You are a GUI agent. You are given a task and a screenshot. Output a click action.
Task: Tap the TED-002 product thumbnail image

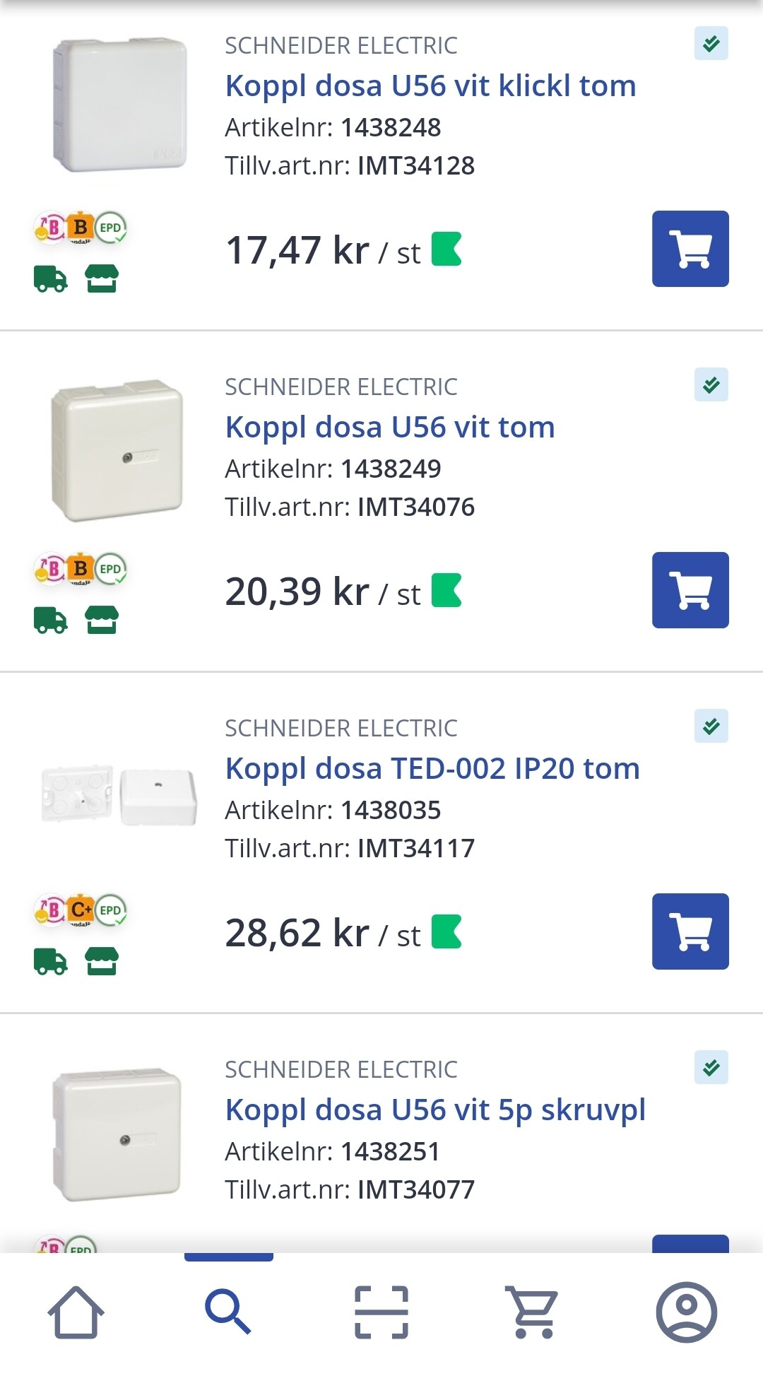tap(119, 796)
